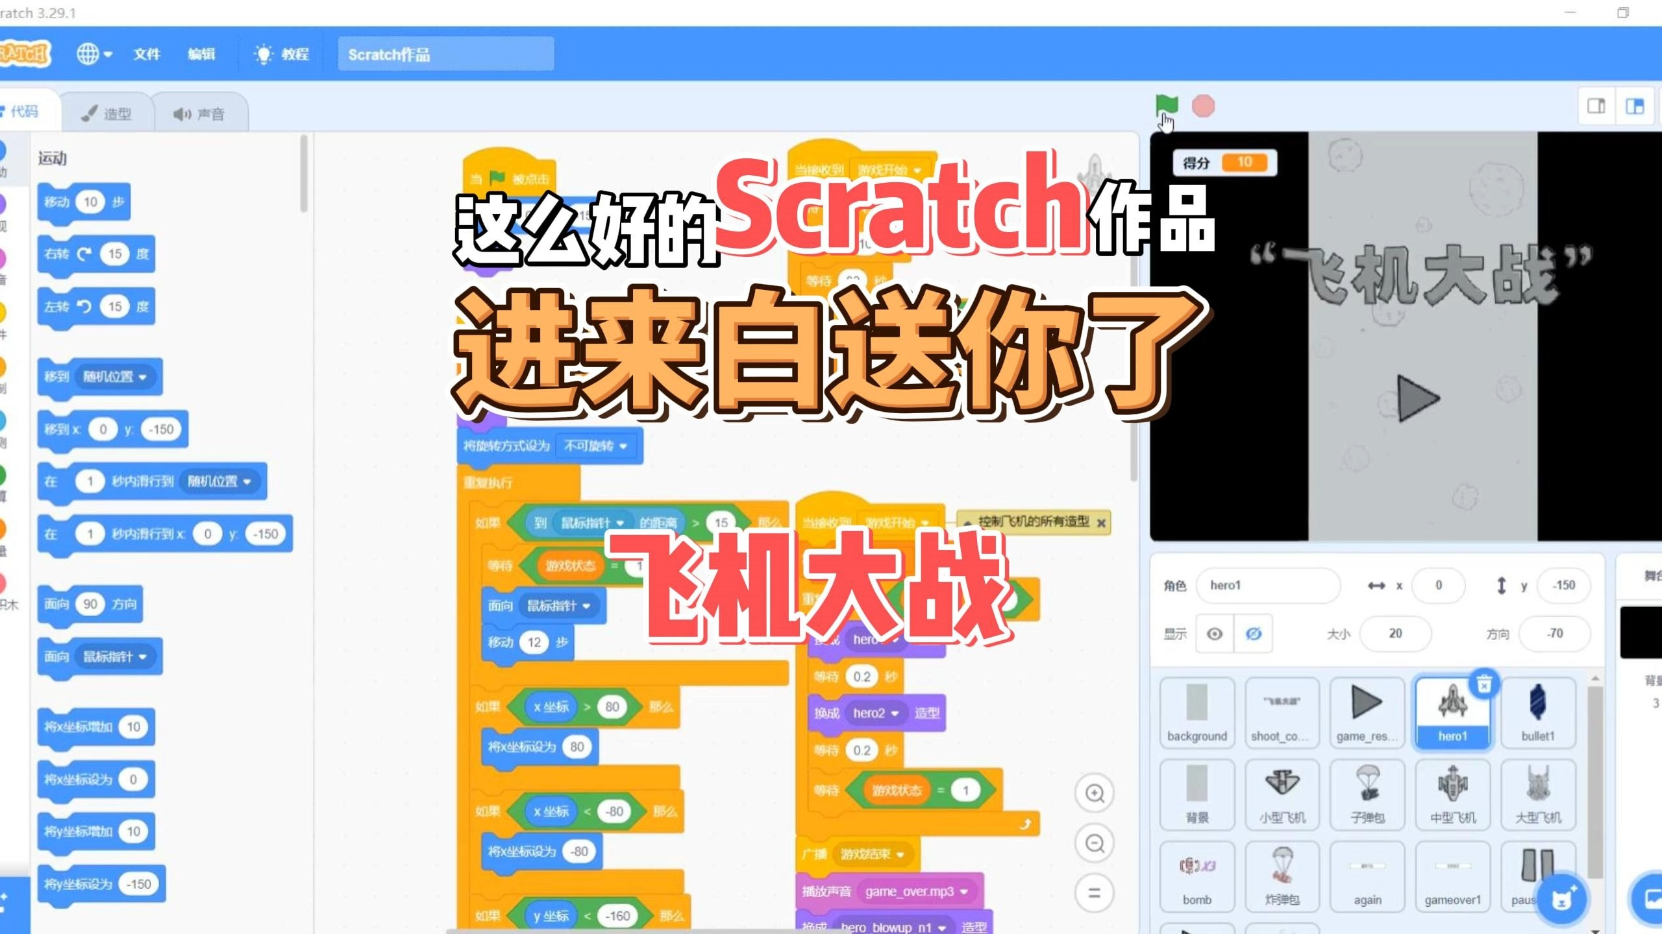Open the 文件 menu

pos(147,54)
